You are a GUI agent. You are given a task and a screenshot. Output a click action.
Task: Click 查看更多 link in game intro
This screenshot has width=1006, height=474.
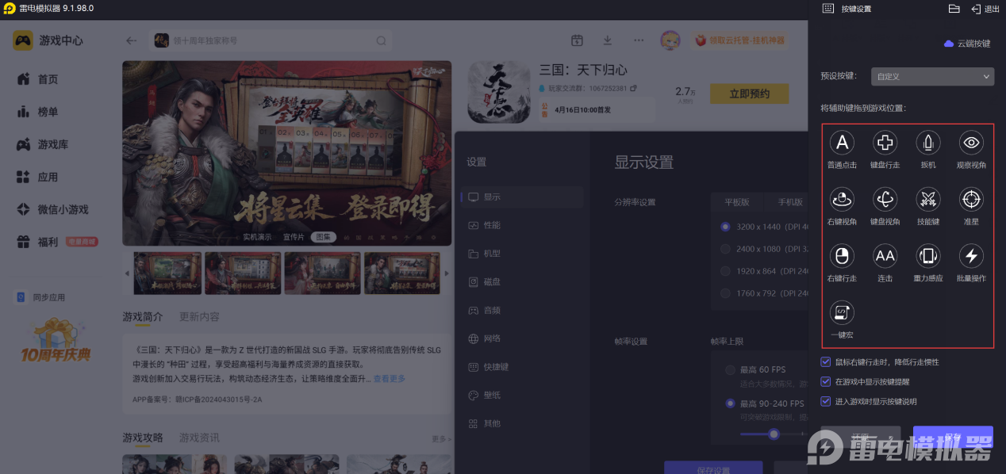click(390, 379)
